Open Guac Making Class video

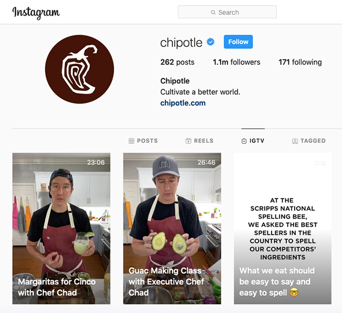click(172, 228)
